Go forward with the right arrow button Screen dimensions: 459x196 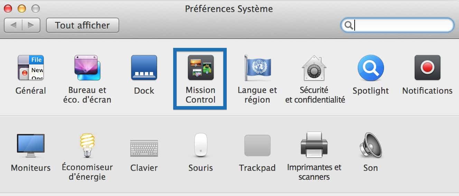click(x=31, y=25)
